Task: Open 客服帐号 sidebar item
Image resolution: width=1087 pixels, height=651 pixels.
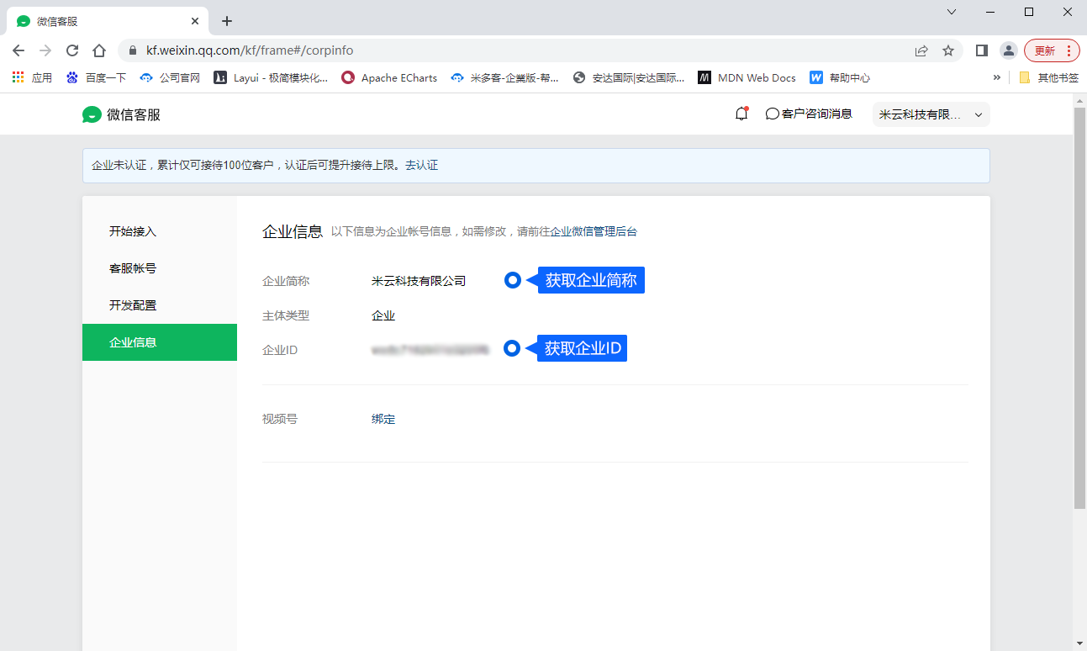Action: coord(133,268)
